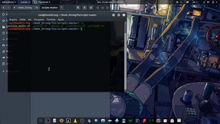
Task: Open the Home icon in Files sidebar
Action: point(3,21)
